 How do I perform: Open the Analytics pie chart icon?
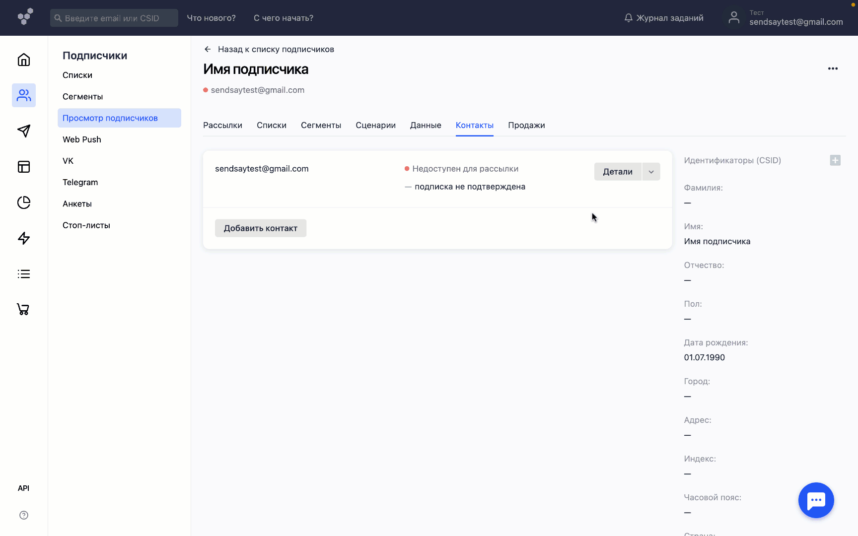coord(24,202)
